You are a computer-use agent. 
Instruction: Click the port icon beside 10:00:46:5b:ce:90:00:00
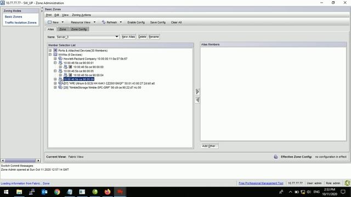click(x=70, y=67)
